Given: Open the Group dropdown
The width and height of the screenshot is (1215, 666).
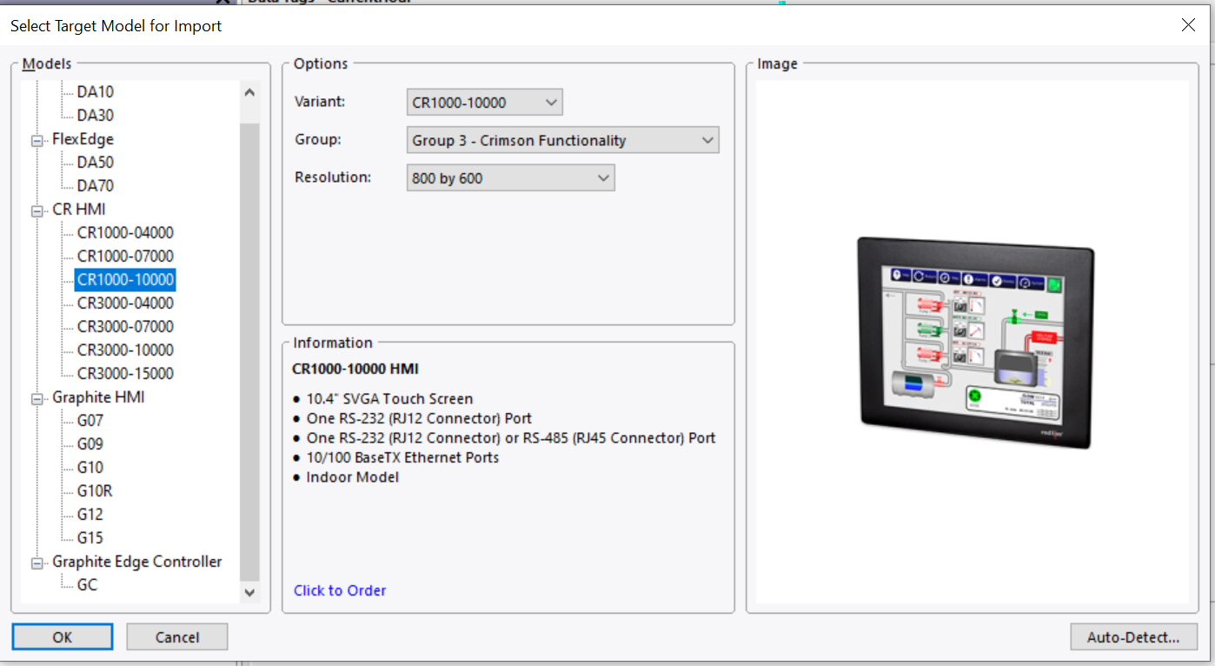Looking at the screenshot, I should (562, 140).
